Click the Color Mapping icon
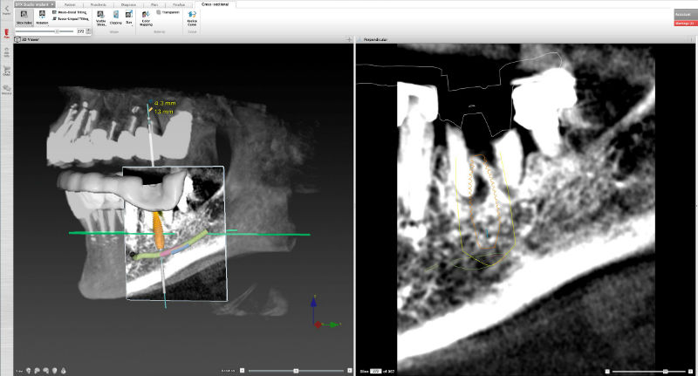The width and height of the screenshot is (698, 376). click(x=145, y=17)
